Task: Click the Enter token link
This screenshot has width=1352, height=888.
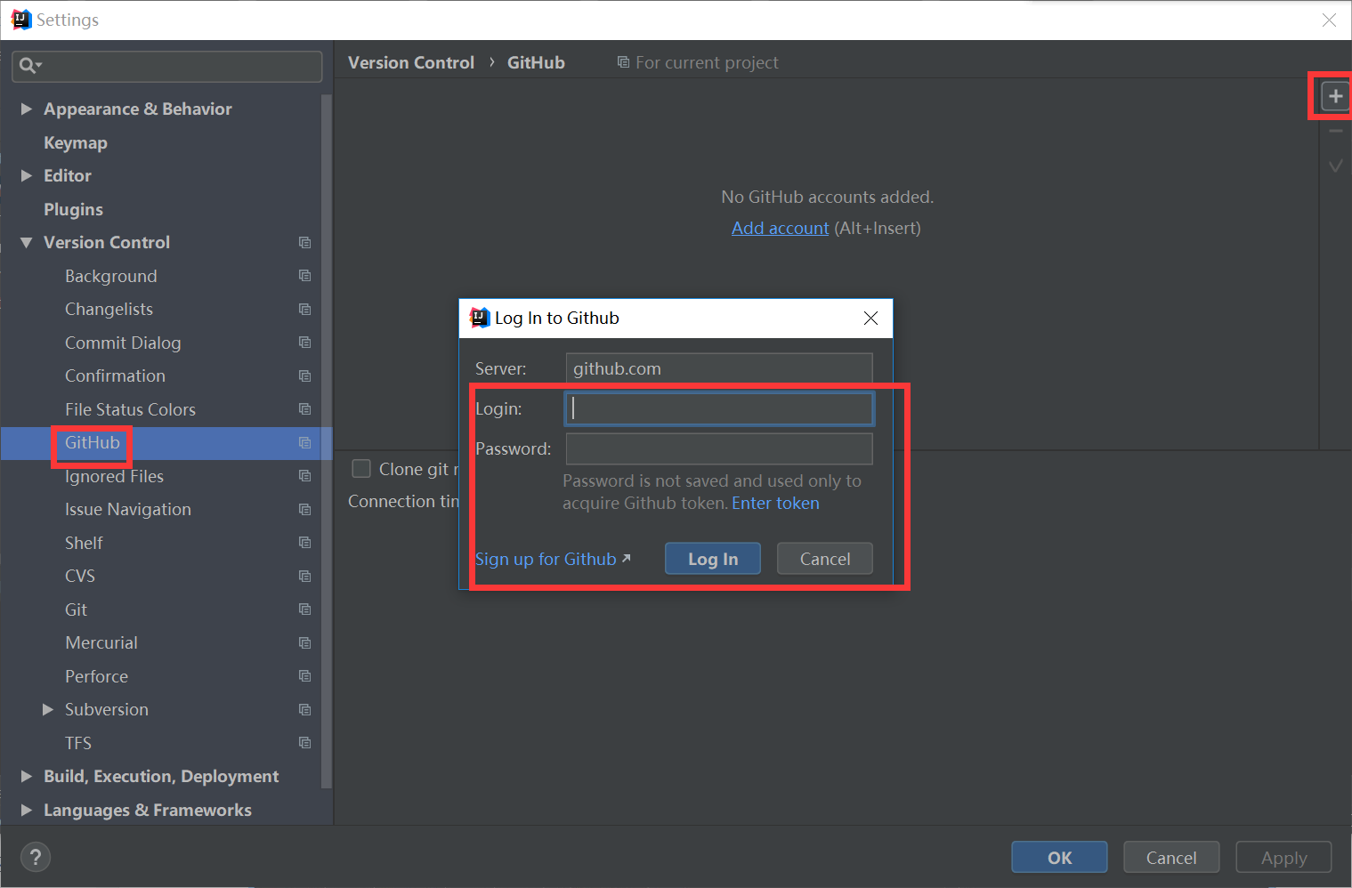Action: click(775, 503)
